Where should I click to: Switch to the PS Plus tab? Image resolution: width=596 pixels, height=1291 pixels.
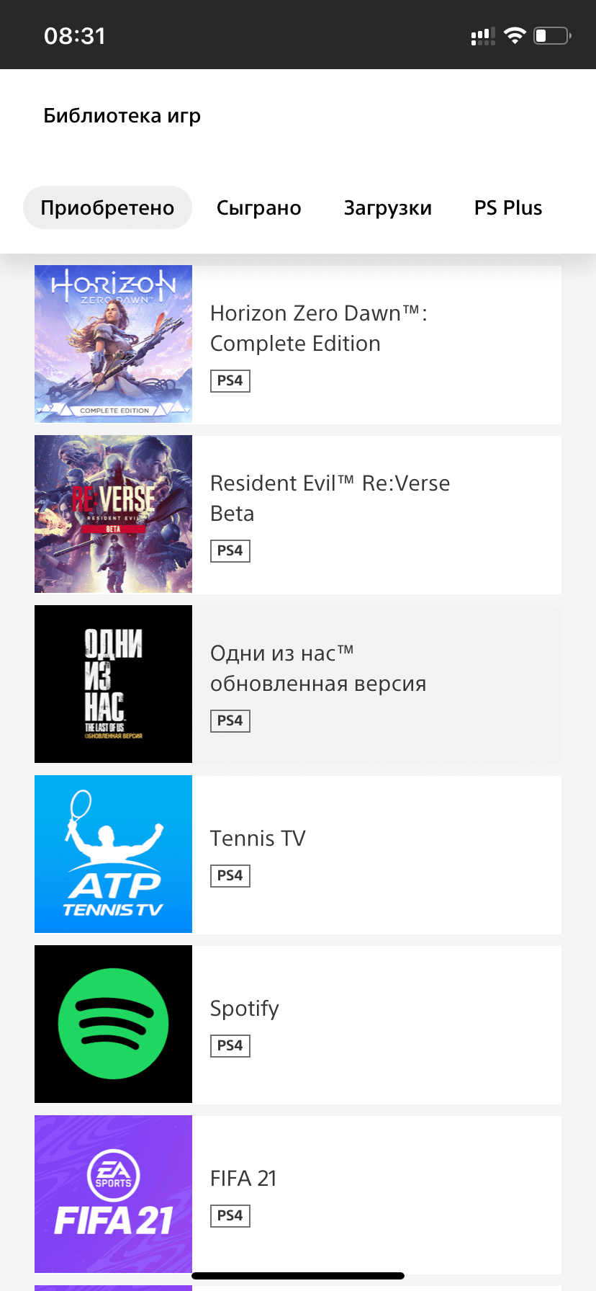point(508,207)
